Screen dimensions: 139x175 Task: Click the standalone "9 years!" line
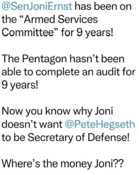coord(20,85)
